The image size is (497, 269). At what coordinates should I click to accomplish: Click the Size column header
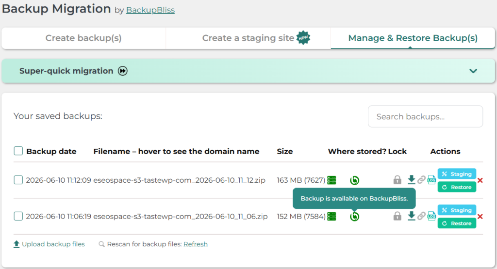pos(284,151)
